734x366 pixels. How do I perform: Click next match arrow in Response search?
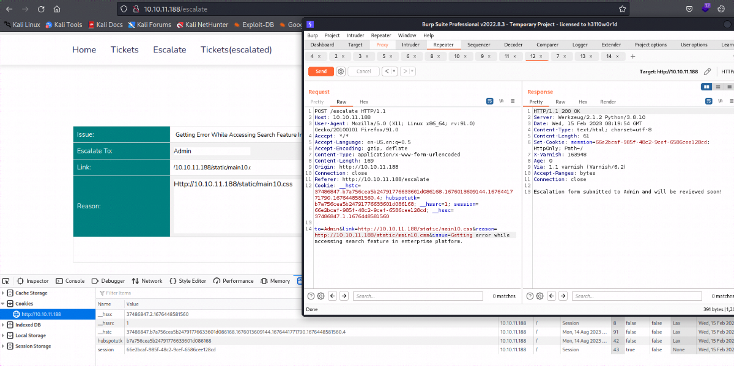[563, 296]
